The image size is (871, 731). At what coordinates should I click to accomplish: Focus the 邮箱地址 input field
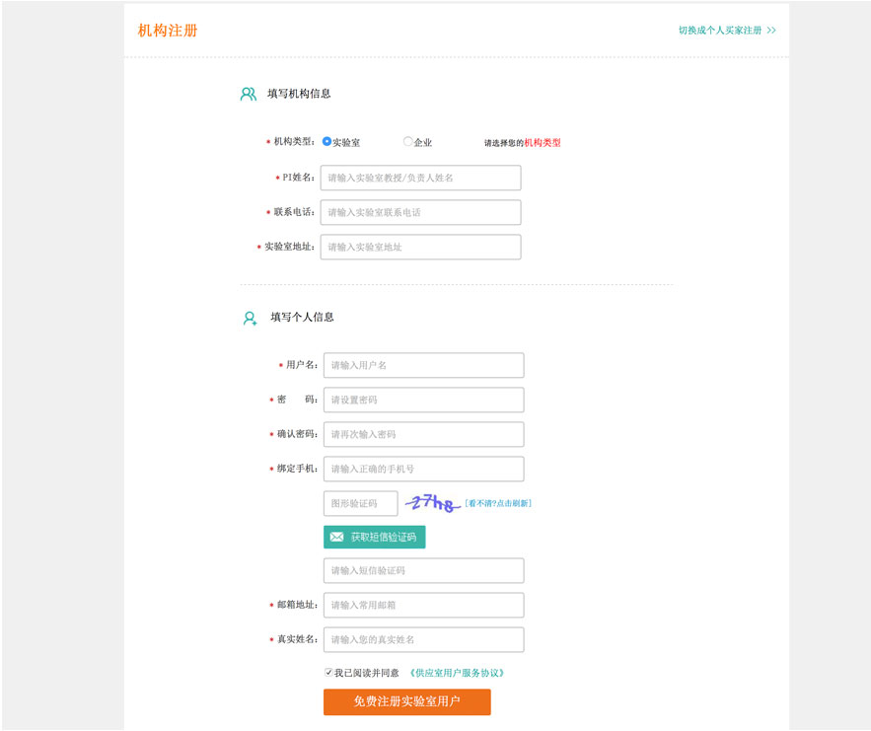coord(423,605)
